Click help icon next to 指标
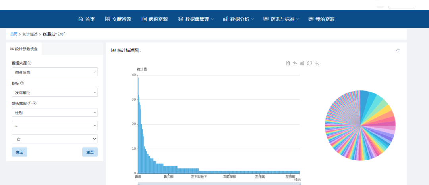Screen dimensions: 429x185 22,83
